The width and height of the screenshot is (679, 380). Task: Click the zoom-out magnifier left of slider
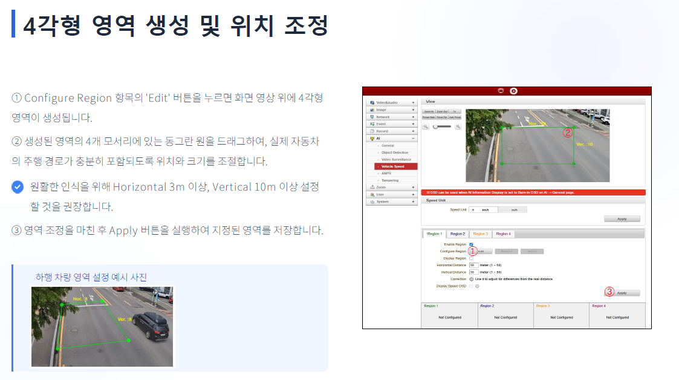tap(426, 126)
